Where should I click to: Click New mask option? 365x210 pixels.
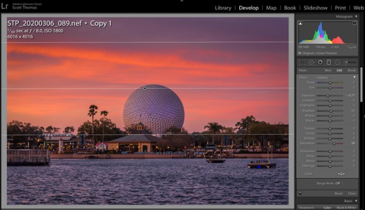328,70
